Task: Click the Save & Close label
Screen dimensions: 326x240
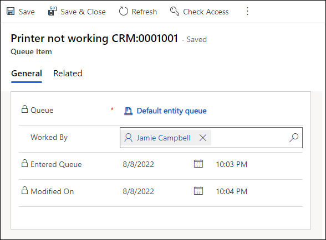Action: [83, 12]
